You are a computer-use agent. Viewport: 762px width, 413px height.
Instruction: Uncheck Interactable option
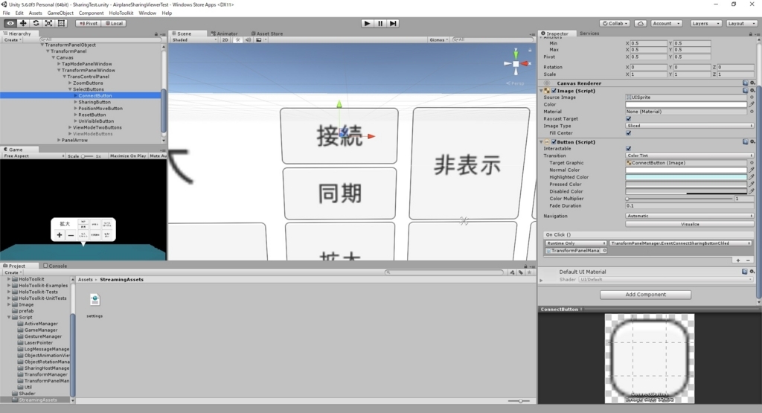click(x=628, y=148)
